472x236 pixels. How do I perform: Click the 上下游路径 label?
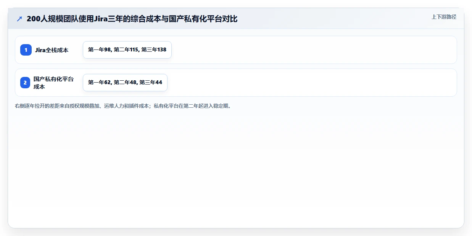444,17
